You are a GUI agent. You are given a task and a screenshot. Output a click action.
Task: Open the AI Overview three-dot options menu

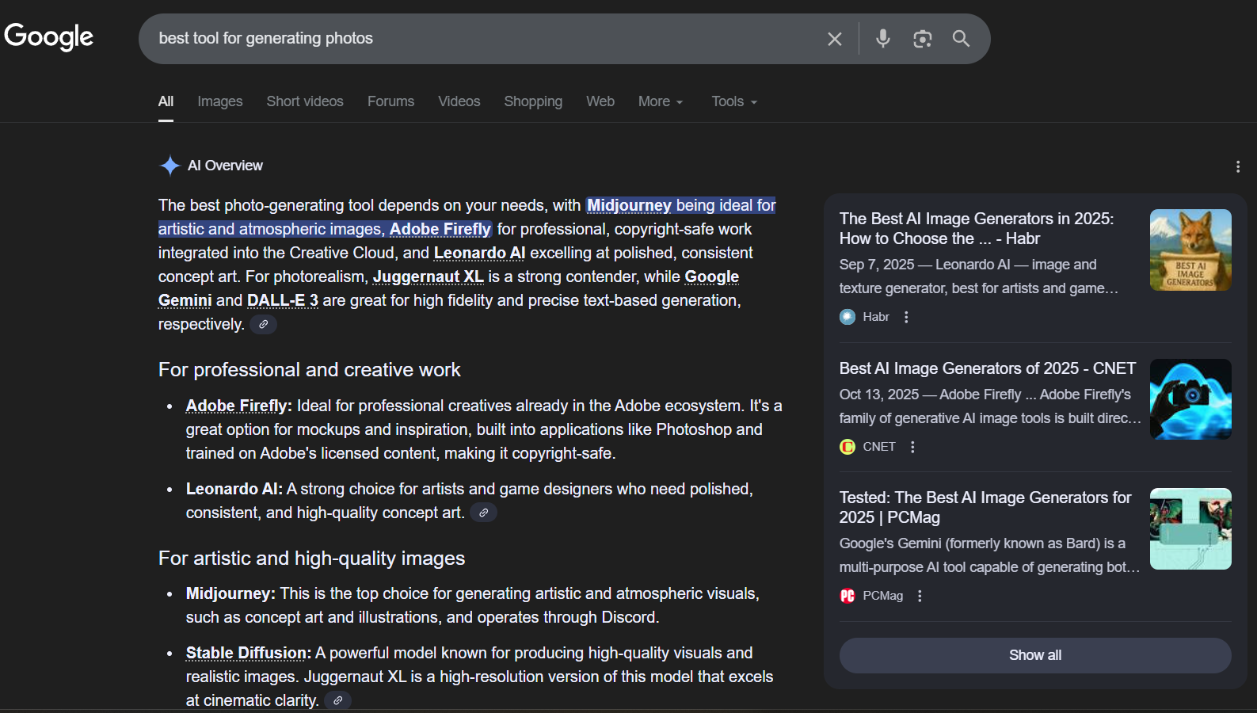(x=1237, y=166)
